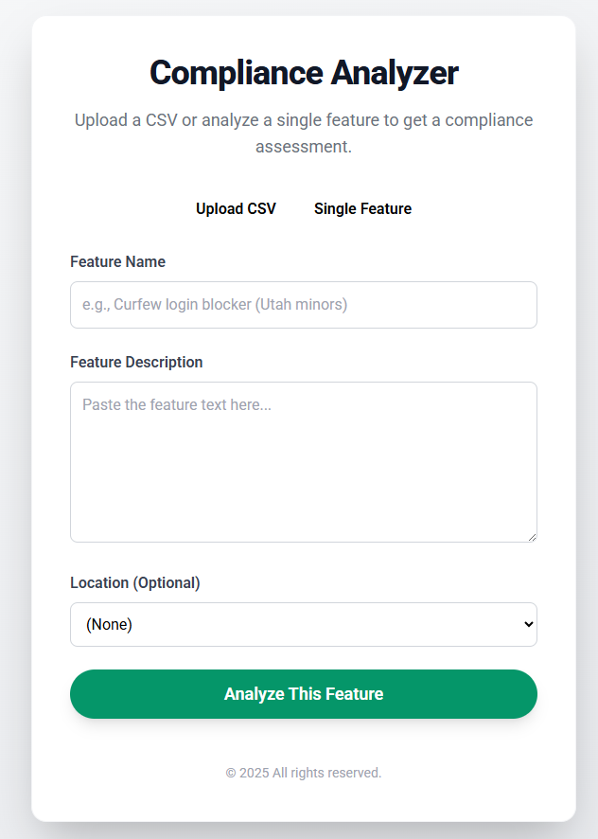The image size is (598, 839).
Task: Click blank card space beside Single Feature tab
Action: coord(483,208)
